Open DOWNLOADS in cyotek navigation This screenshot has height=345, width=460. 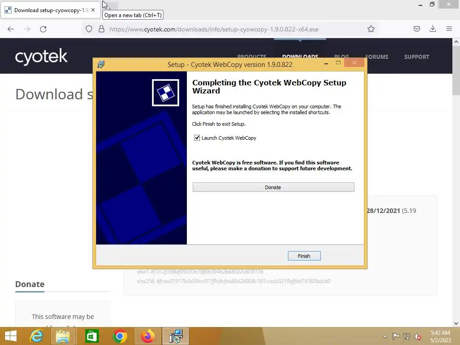point(300,56)
